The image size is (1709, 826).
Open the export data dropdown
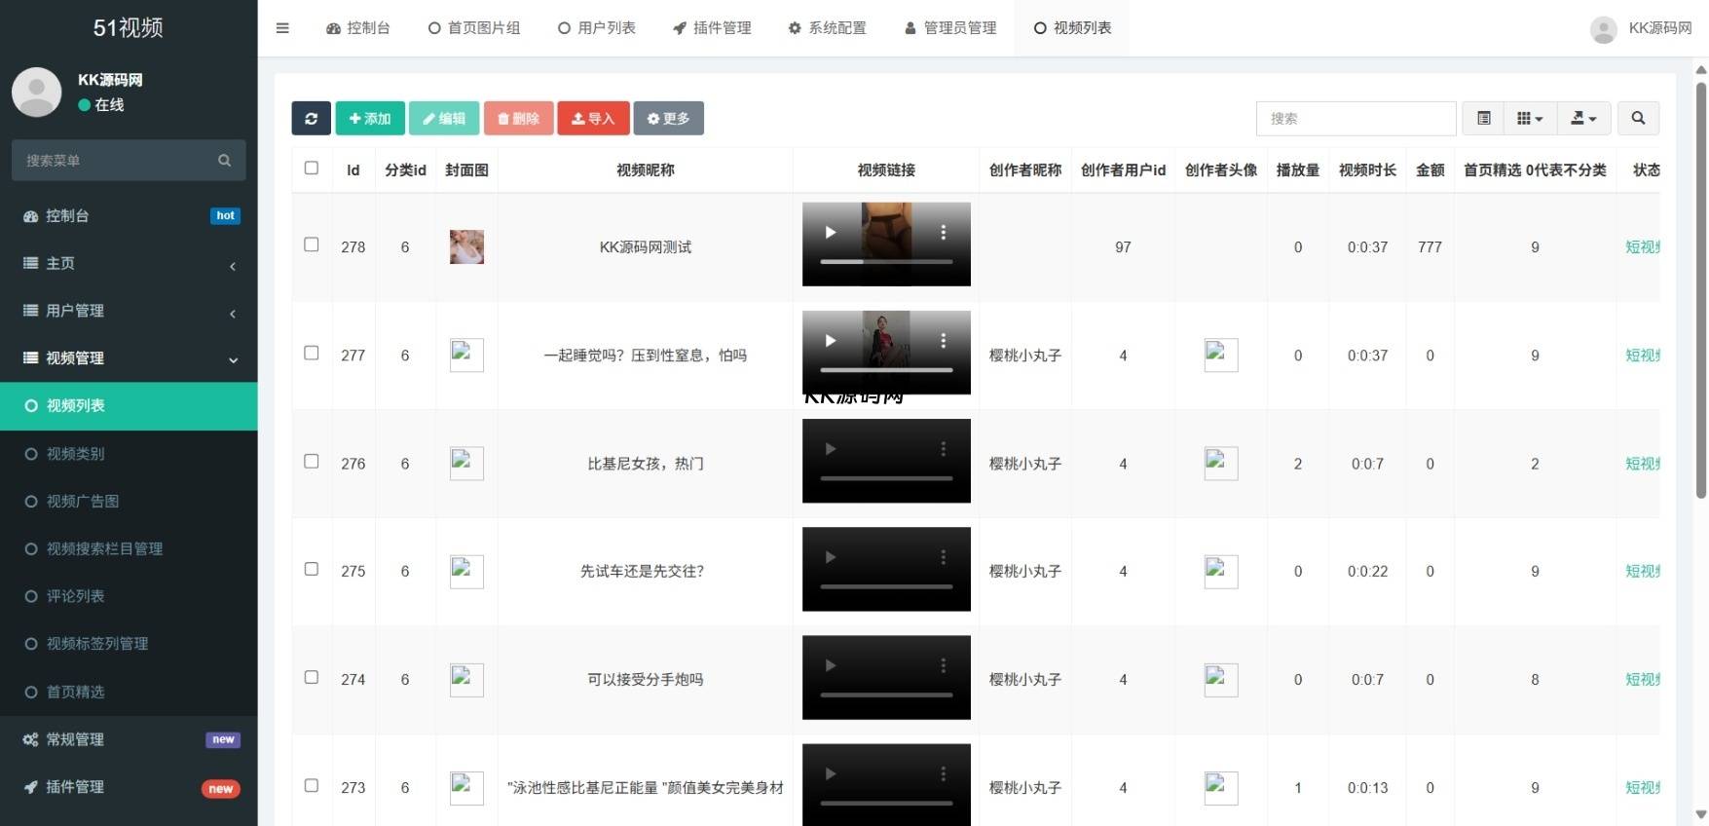1583,119
